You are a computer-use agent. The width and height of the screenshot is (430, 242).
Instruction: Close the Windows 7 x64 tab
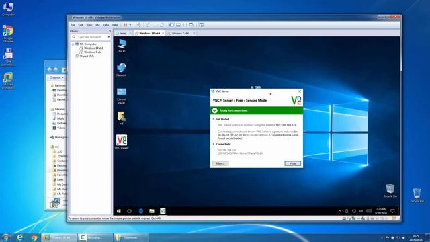194,33
